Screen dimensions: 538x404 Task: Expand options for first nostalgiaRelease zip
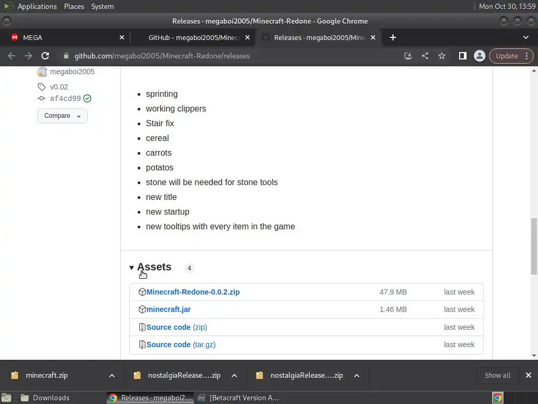(x=234, y=376)
